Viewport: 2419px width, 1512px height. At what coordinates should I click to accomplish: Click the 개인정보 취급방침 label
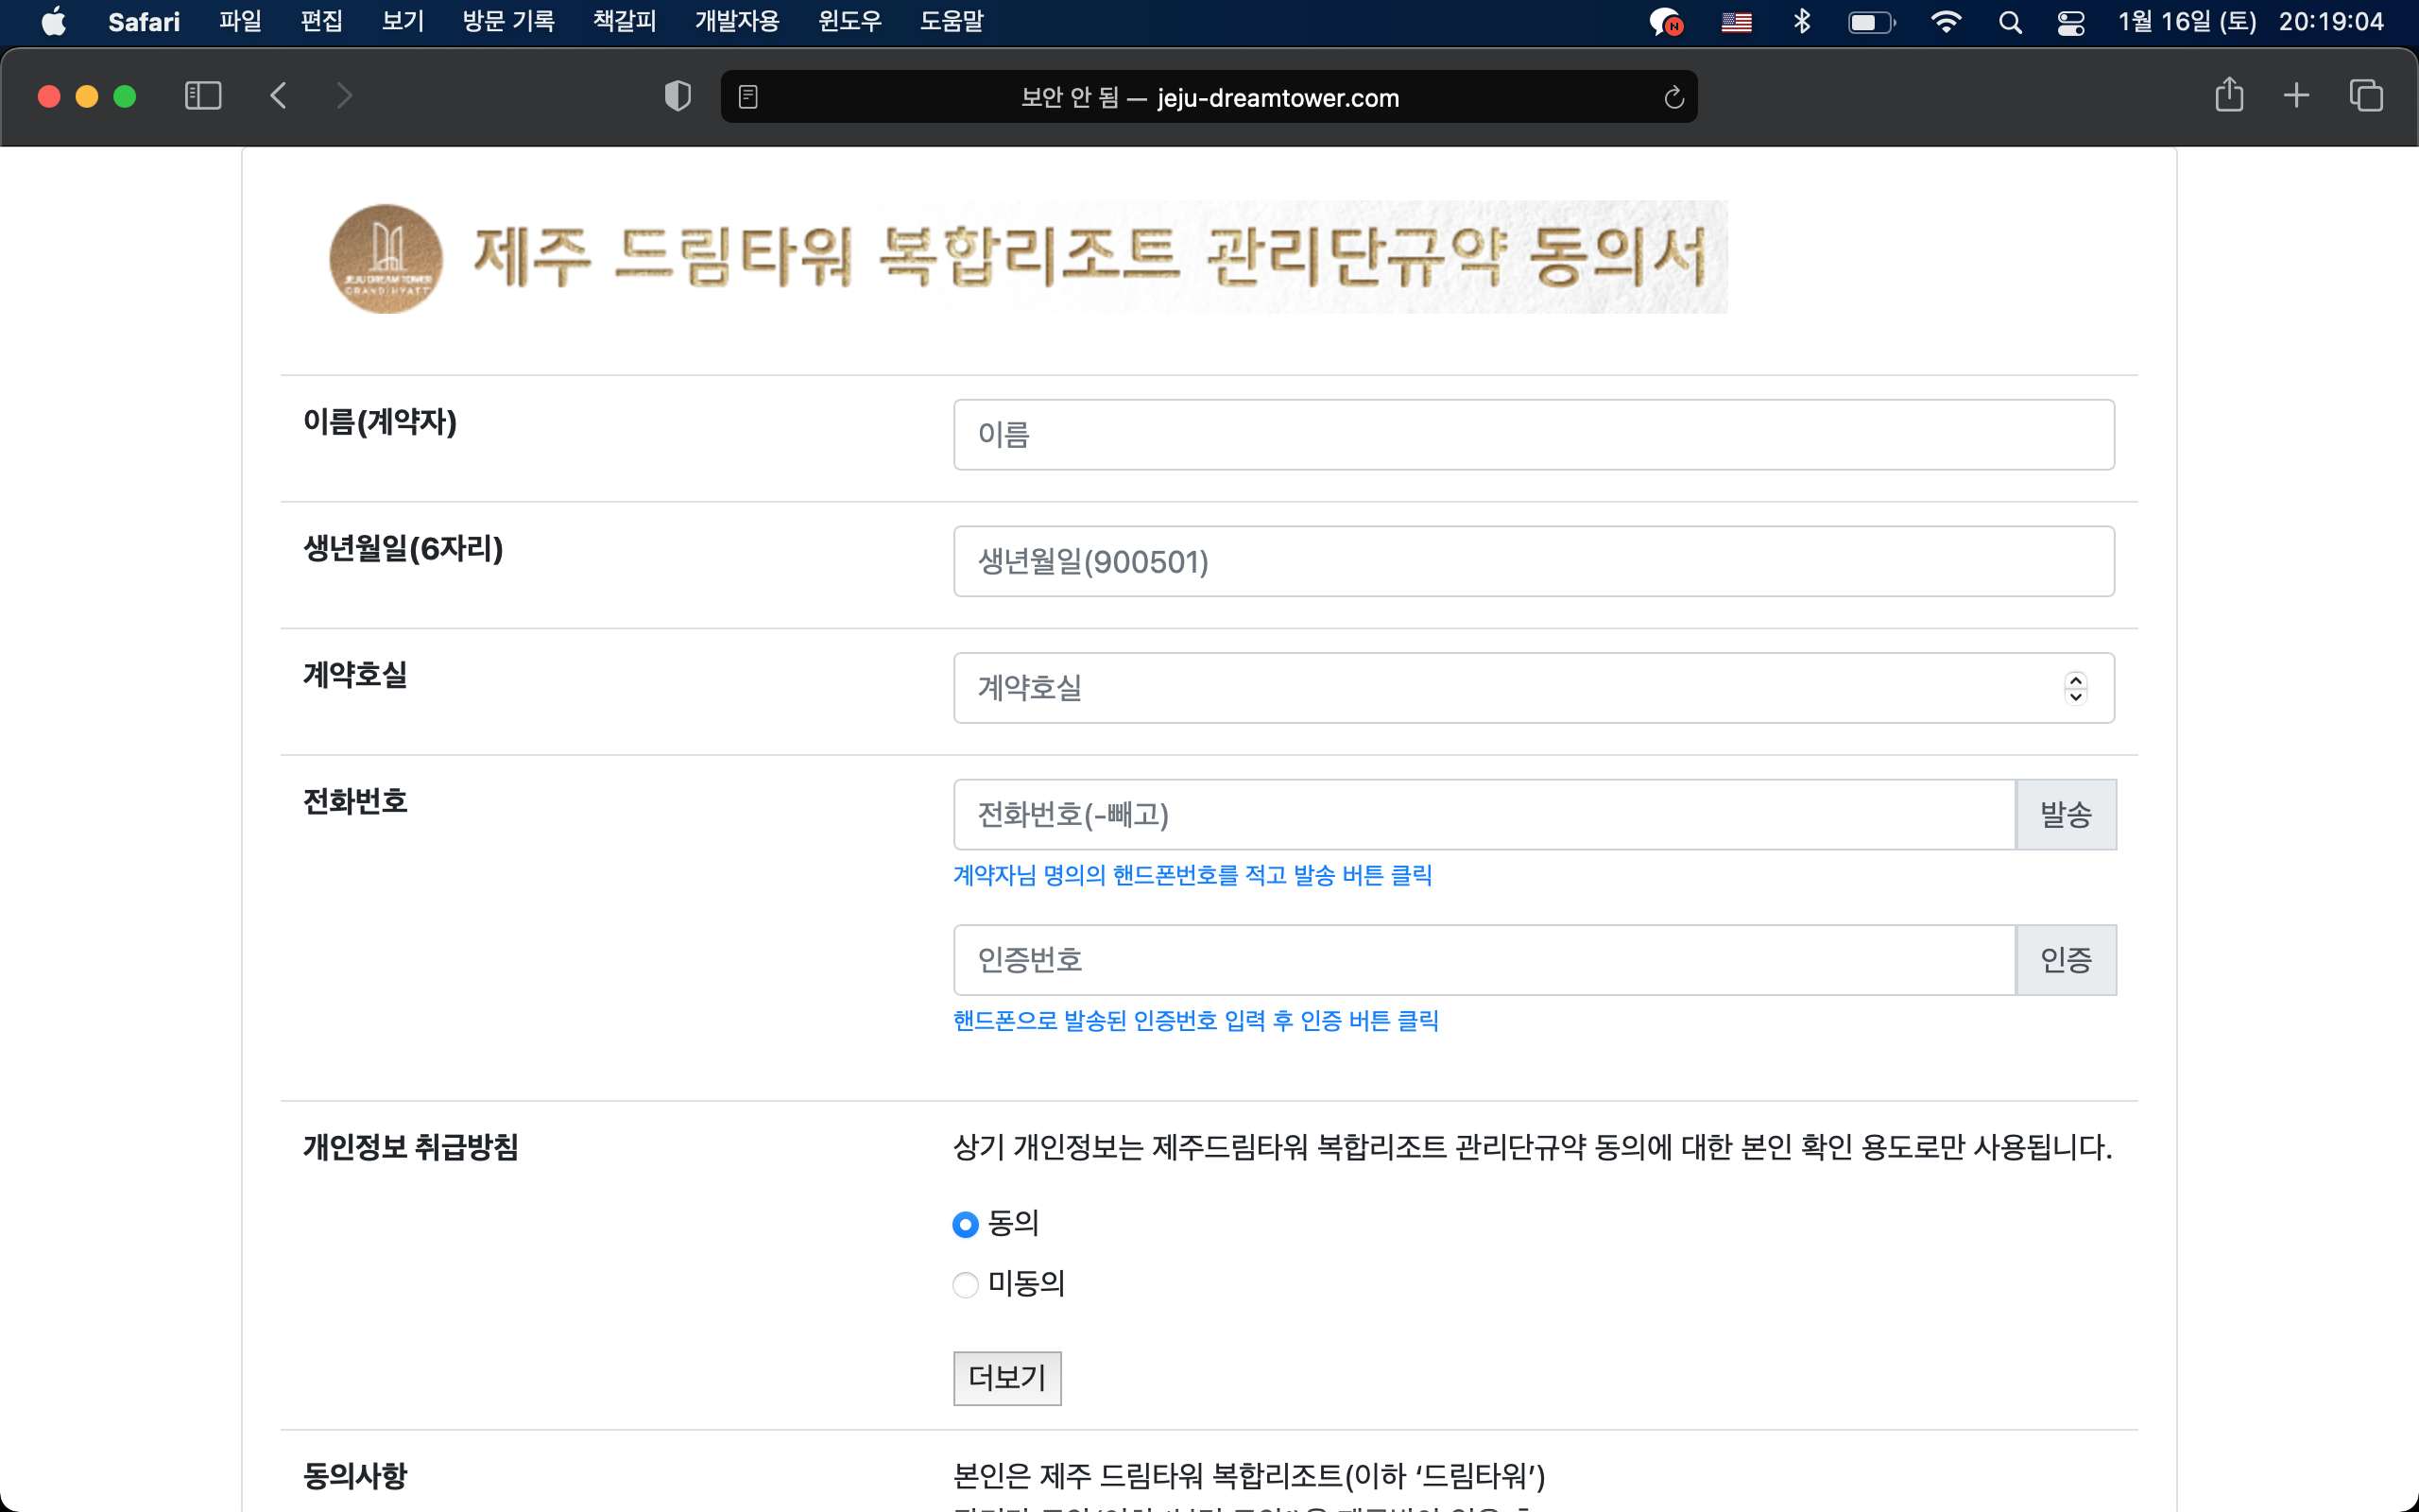coord(411,1147)
